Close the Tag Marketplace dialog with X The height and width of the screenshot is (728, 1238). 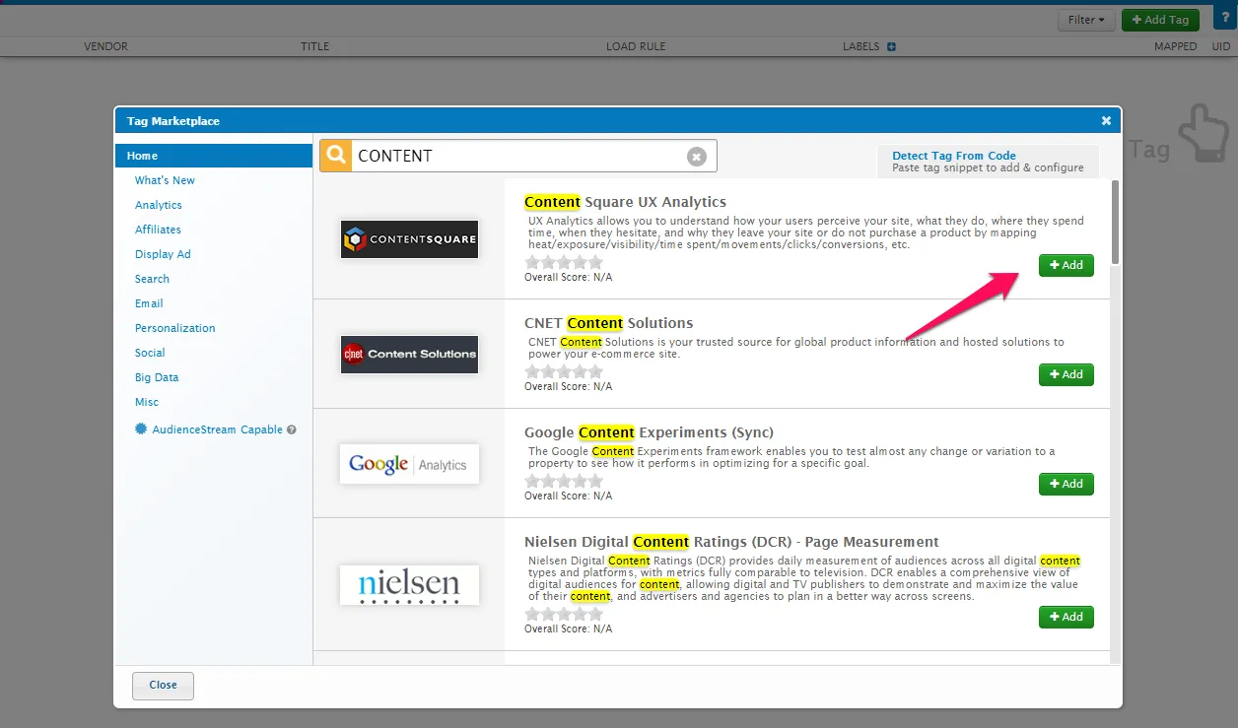pyautogui.click(x=1106, y=121)
